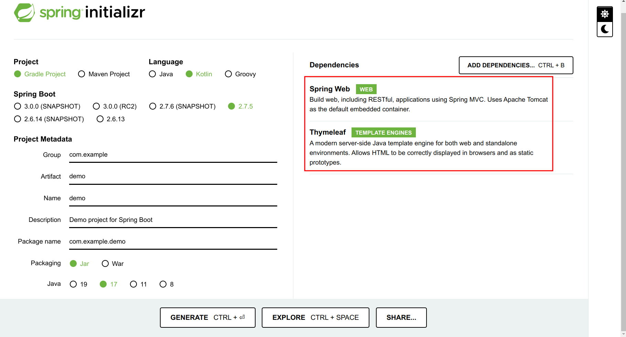This screenshot has height=337, width=626.
Task: Click the Share button
Action: point(401,317)
